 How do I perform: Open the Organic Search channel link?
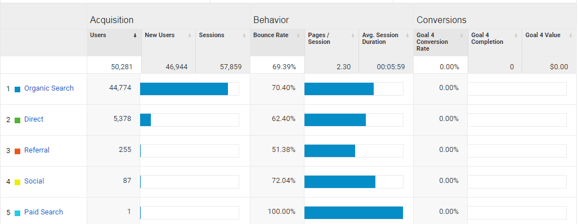[x=48, y=88]
